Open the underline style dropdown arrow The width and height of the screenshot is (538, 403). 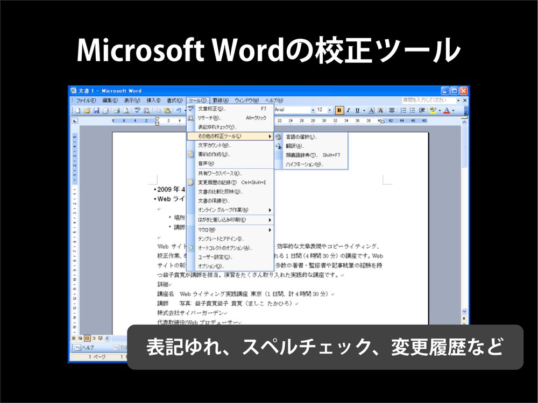(364, 110)
